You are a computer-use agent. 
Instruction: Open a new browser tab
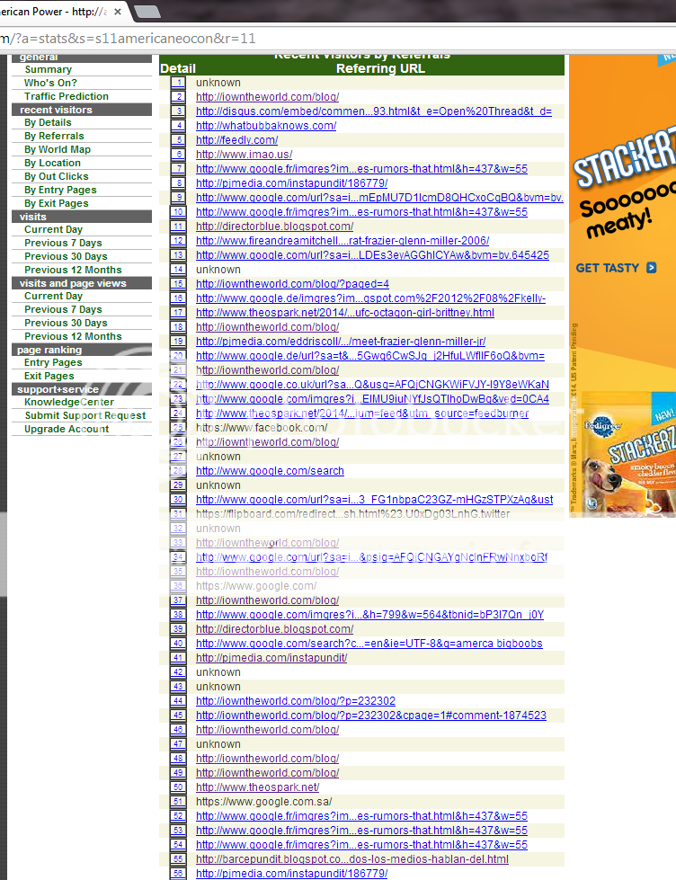point(147,12)
